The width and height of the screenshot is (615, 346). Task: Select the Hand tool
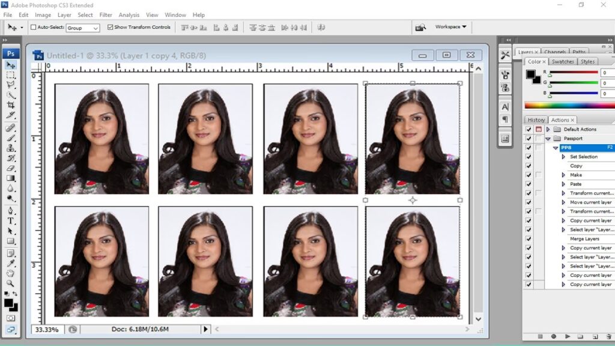[x=11, y=273]
